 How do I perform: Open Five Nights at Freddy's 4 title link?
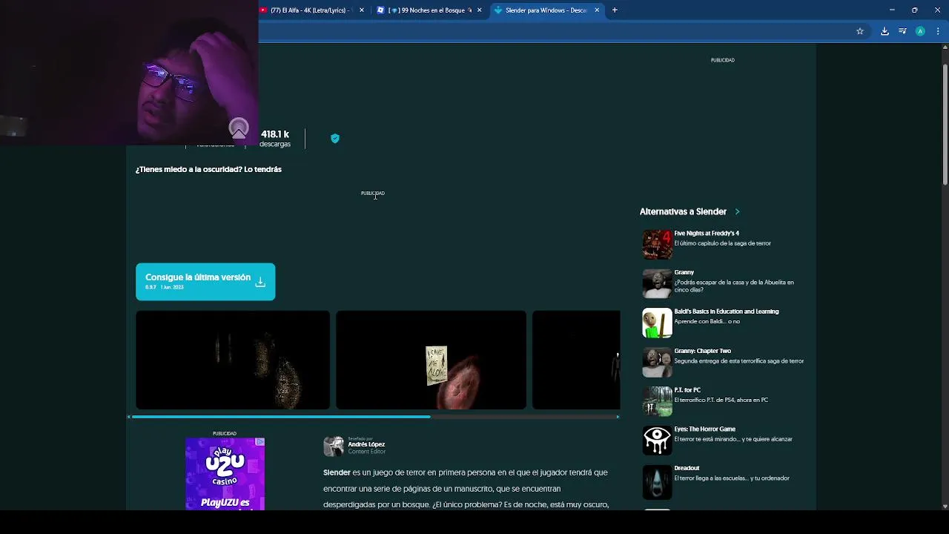(707, 234)
